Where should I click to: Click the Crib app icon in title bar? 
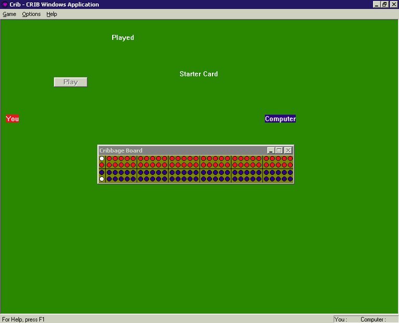5,5
